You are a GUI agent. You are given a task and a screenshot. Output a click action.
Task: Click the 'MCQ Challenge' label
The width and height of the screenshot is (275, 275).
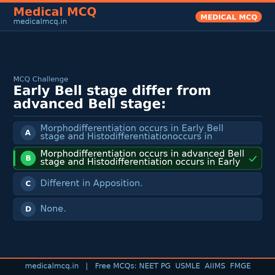[x=41, y=79]
